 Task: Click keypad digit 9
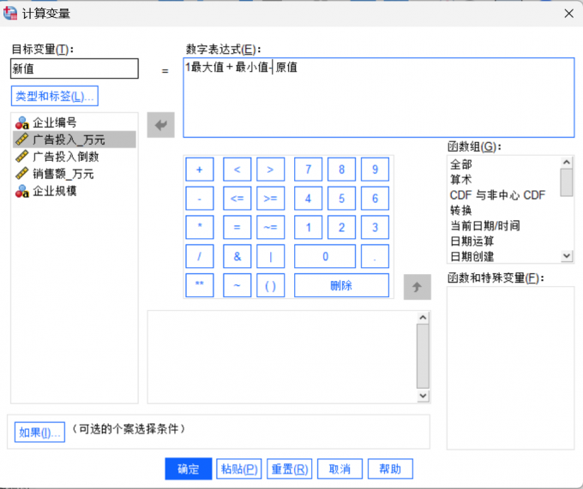376,170
